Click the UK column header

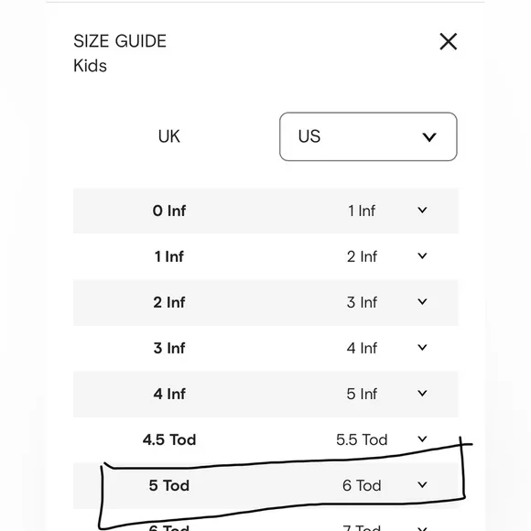(x=169, y=136)
